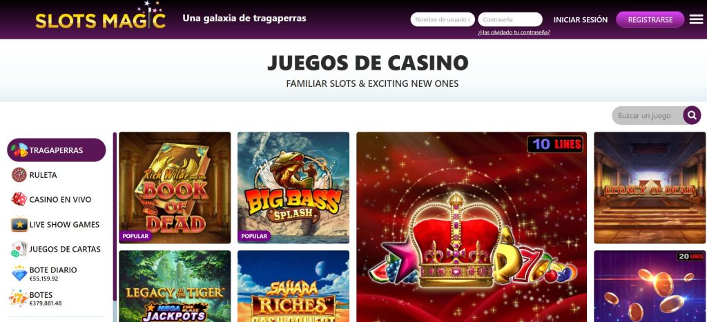Viewport: 707px width, 322px height.
Task: Open the Botes 777 icon
Action: coord(19,298)
